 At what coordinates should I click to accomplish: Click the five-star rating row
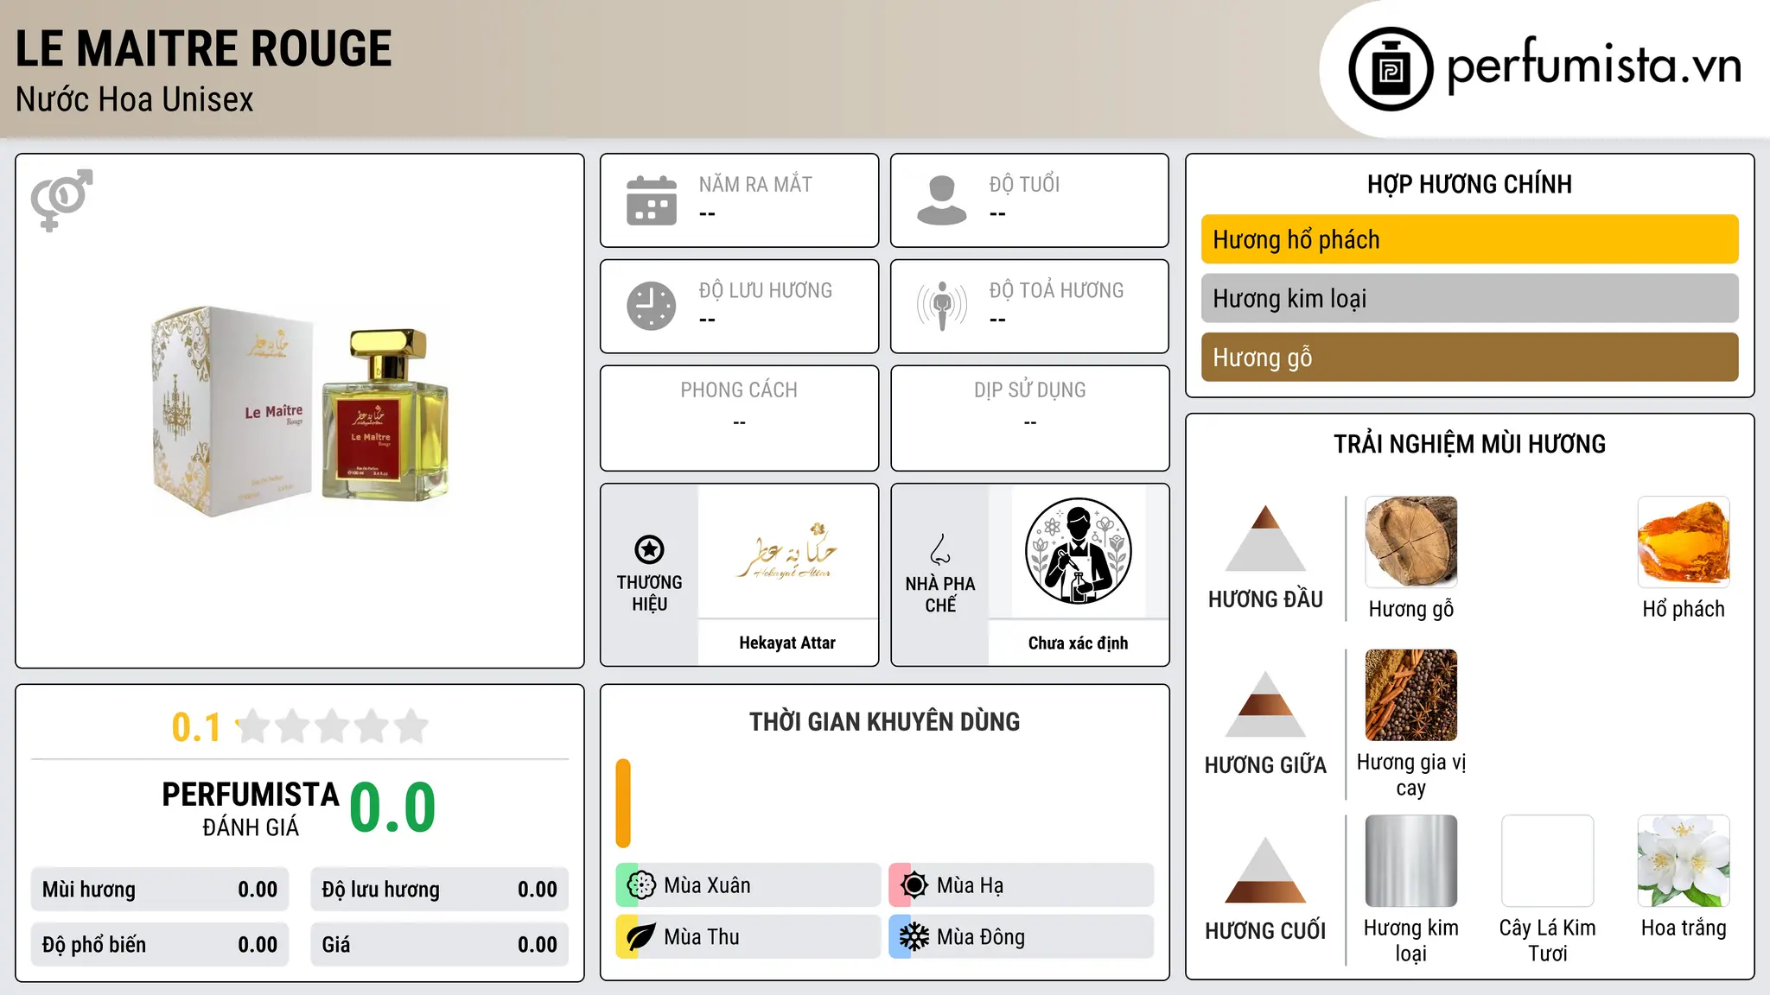coord(333,726)
